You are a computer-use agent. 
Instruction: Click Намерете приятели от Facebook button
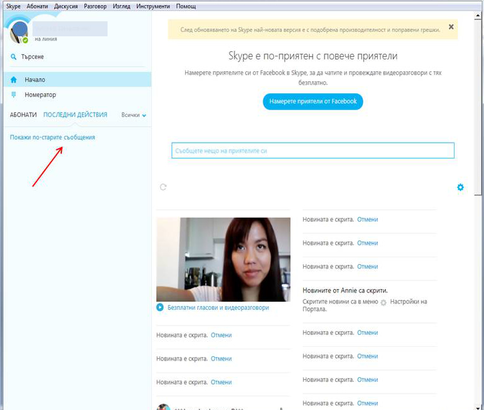click(x=313, y=101)
